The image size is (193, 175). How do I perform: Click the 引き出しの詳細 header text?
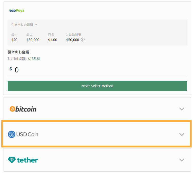click(x=22, y=25)
